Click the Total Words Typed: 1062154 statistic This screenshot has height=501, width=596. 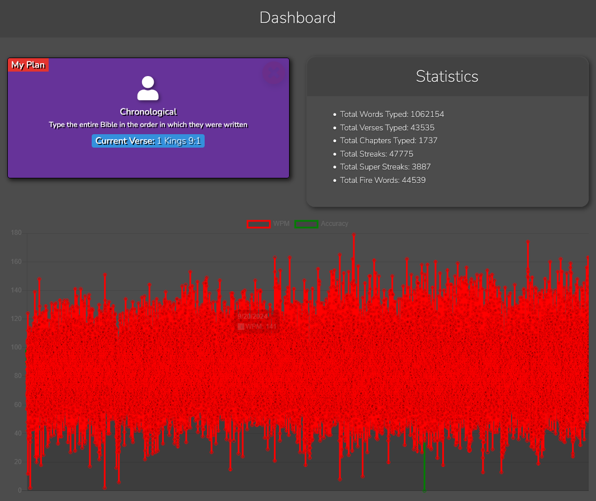click(x=392, y=114)
